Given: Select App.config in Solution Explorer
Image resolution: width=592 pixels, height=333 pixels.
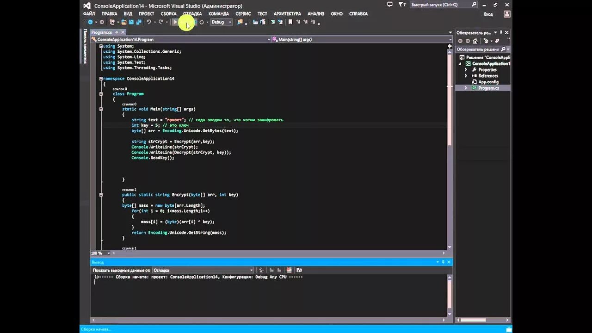Looking at the screenshot, I should (x=488, y=82).
